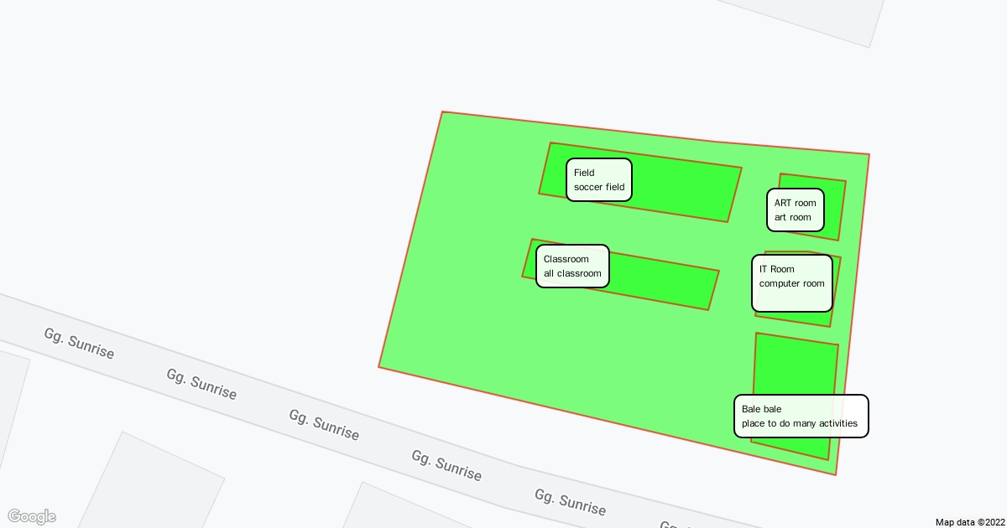Click the leftmost Gg. Sunrise street label
1007x528 pixels.
coord(79,344)
